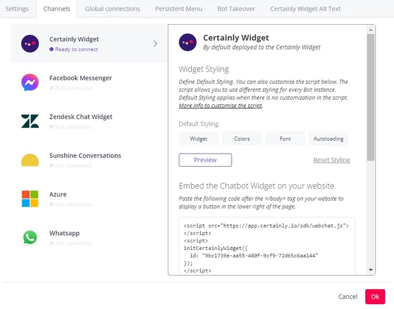Go to the Bot Takeover tab
Viewport: 394px width, 309px height.
pyautogui.click(x=236, y=9)
